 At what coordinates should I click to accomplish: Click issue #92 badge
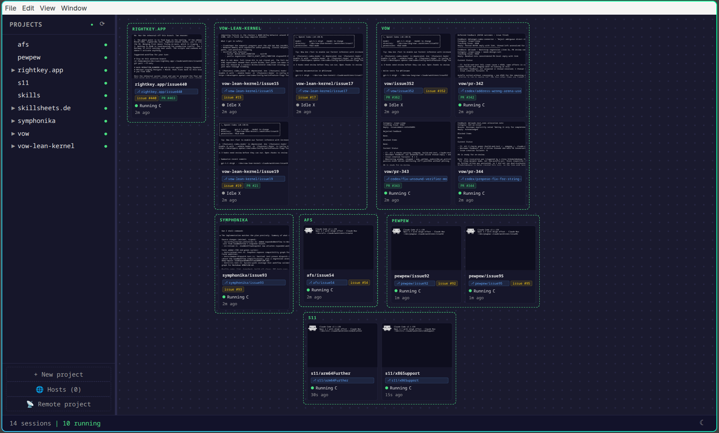click(447, 283)
